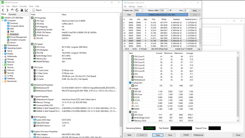
Task: Switch to the Favorites tab
Action: [12, 14]
